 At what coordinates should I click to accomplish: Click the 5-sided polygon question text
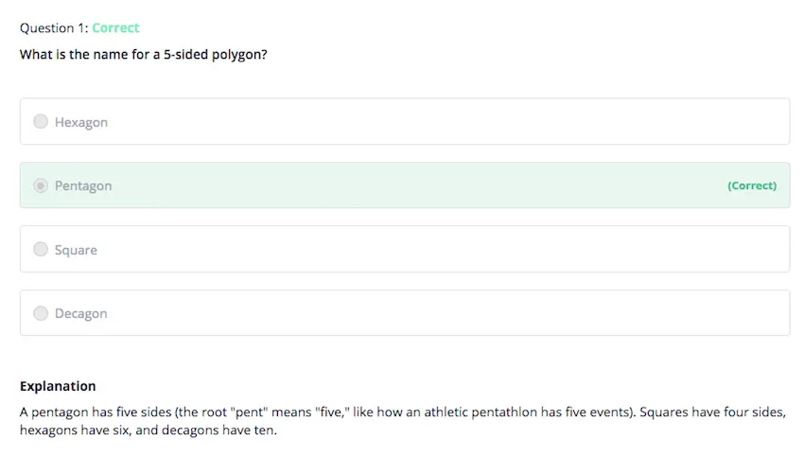pos(143,55)
